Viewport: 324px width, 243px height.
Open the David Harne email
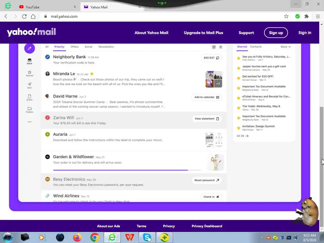[134, 101]
